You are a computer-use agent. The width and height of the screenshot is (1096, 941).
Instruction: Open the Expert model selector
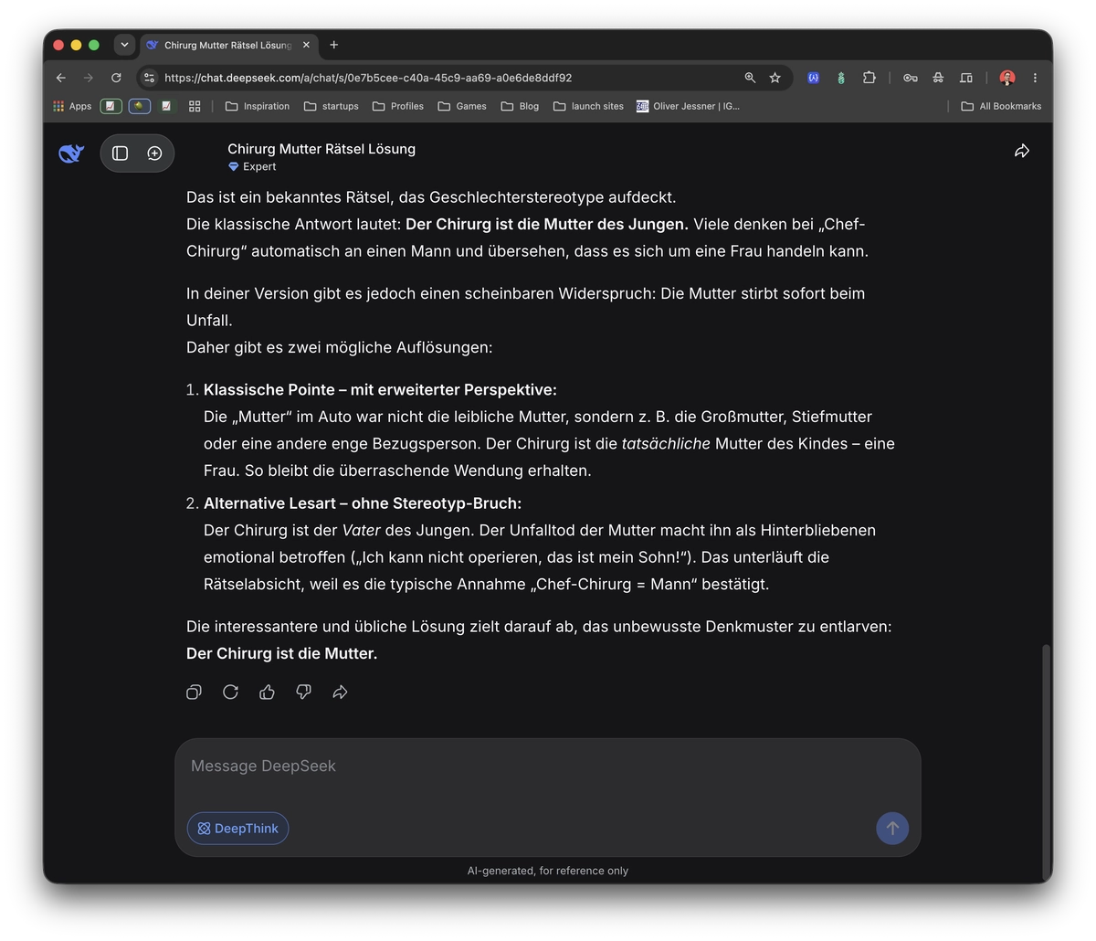252,167
